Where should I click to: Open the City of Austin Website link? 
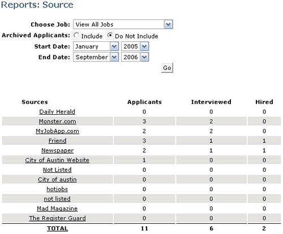[x=57, y=160]
